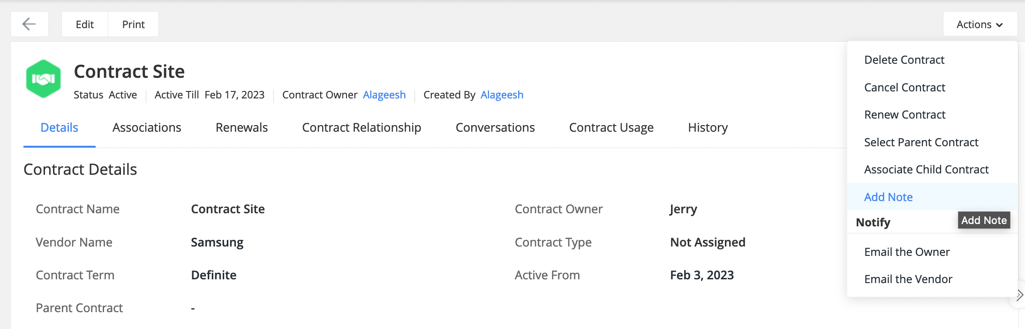Screen dimensions: 1025x329
Task: Switch to the Contract Usage tab
Action: (x=611, y=127)
